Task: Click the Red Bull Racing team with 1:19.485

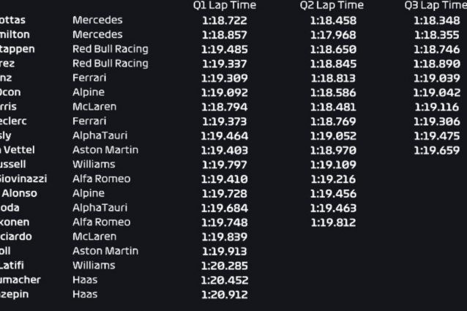Action: click(111, 49)
